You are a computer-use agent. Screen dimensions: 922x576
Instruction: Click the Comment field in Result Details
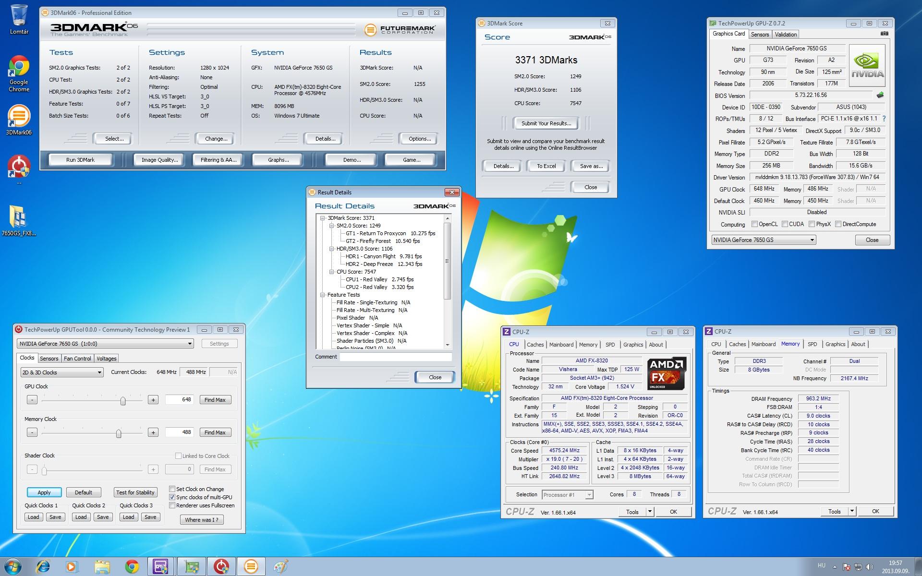(396, 357)
